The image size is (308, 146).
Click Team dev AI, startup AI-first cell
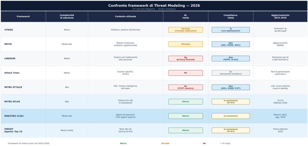click(x=125, y=130)
